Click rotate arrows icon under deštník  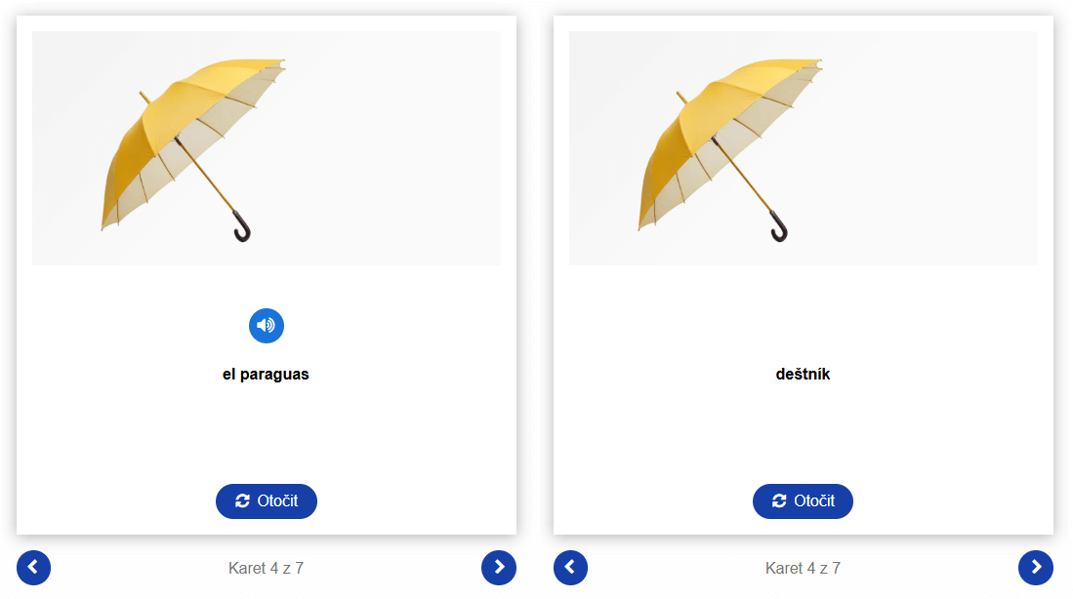tap(779, 501)
